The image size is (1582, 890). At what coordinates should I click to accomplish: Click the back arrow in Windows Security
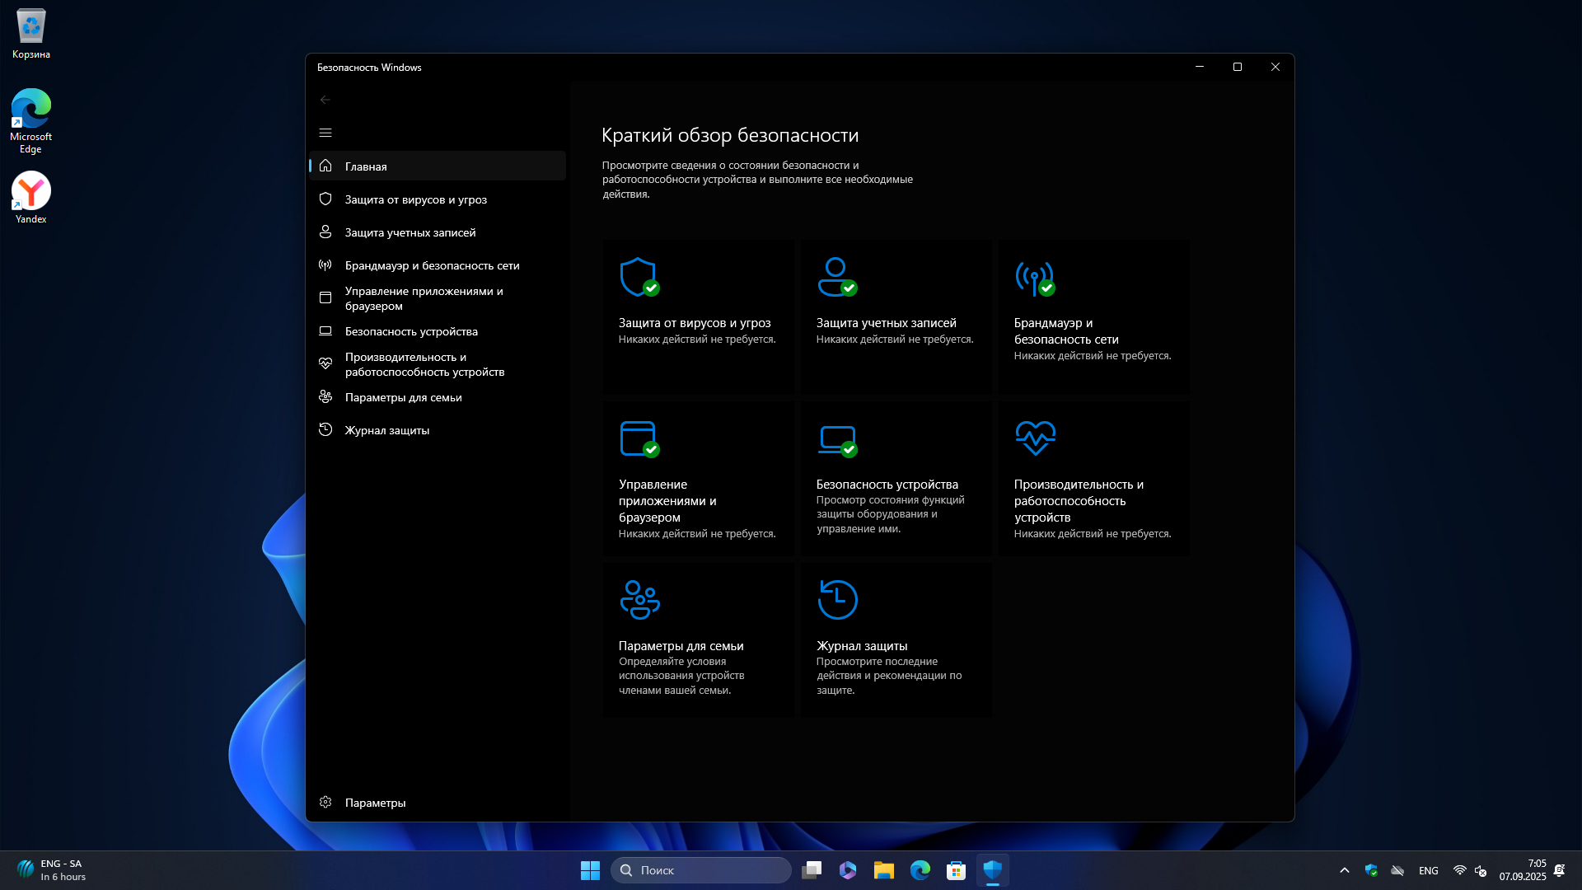tap(325, 100)
